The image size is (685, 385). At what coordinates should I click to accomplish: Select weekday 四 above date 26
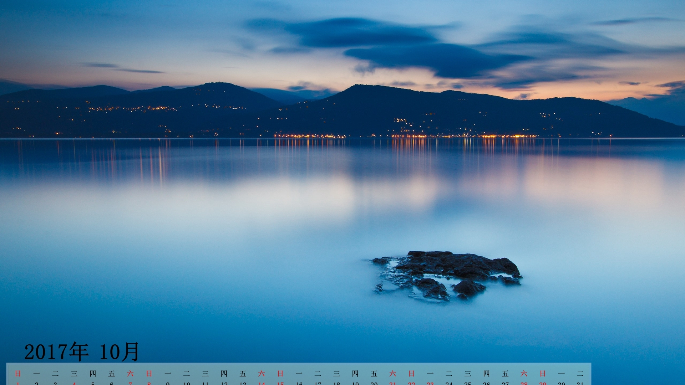pos(486,373)
